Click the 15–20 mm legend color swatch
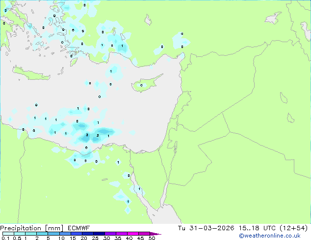 coord(76,234)
